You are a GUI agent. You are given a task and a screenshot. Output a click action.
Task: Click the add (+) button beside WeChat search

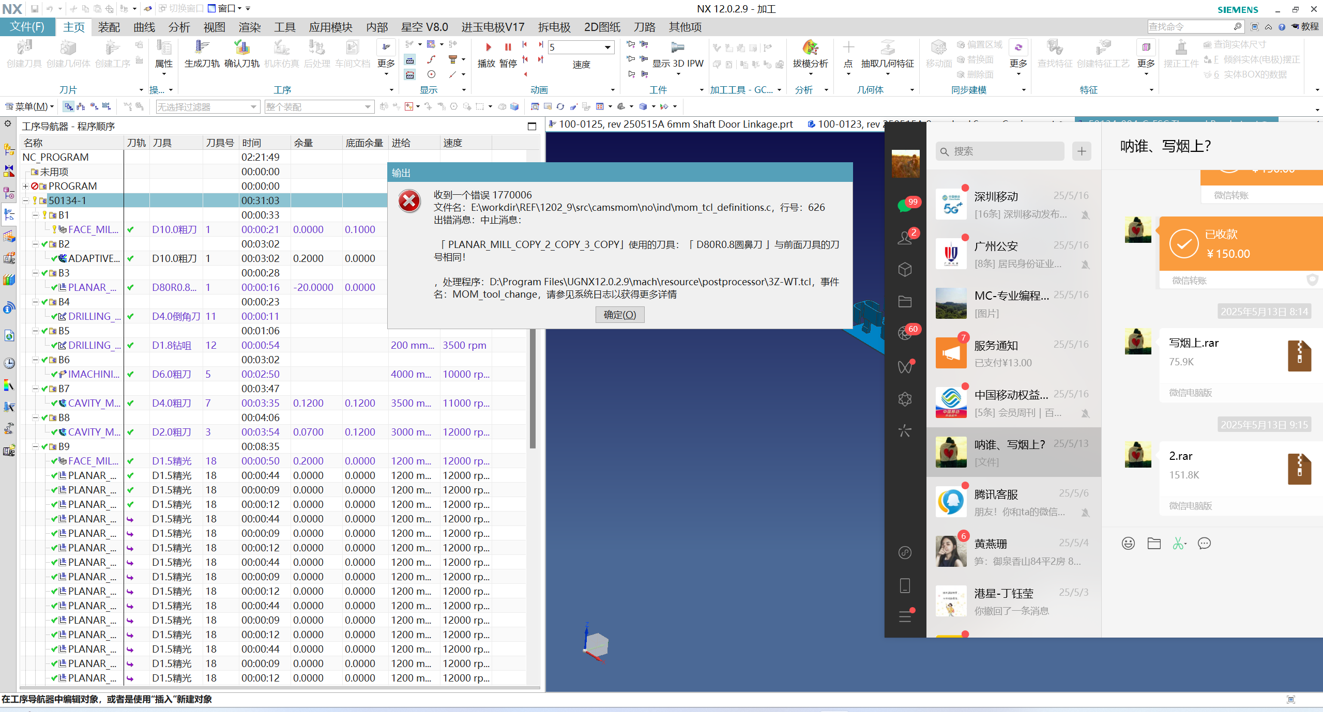click(x=1082, y=151)
